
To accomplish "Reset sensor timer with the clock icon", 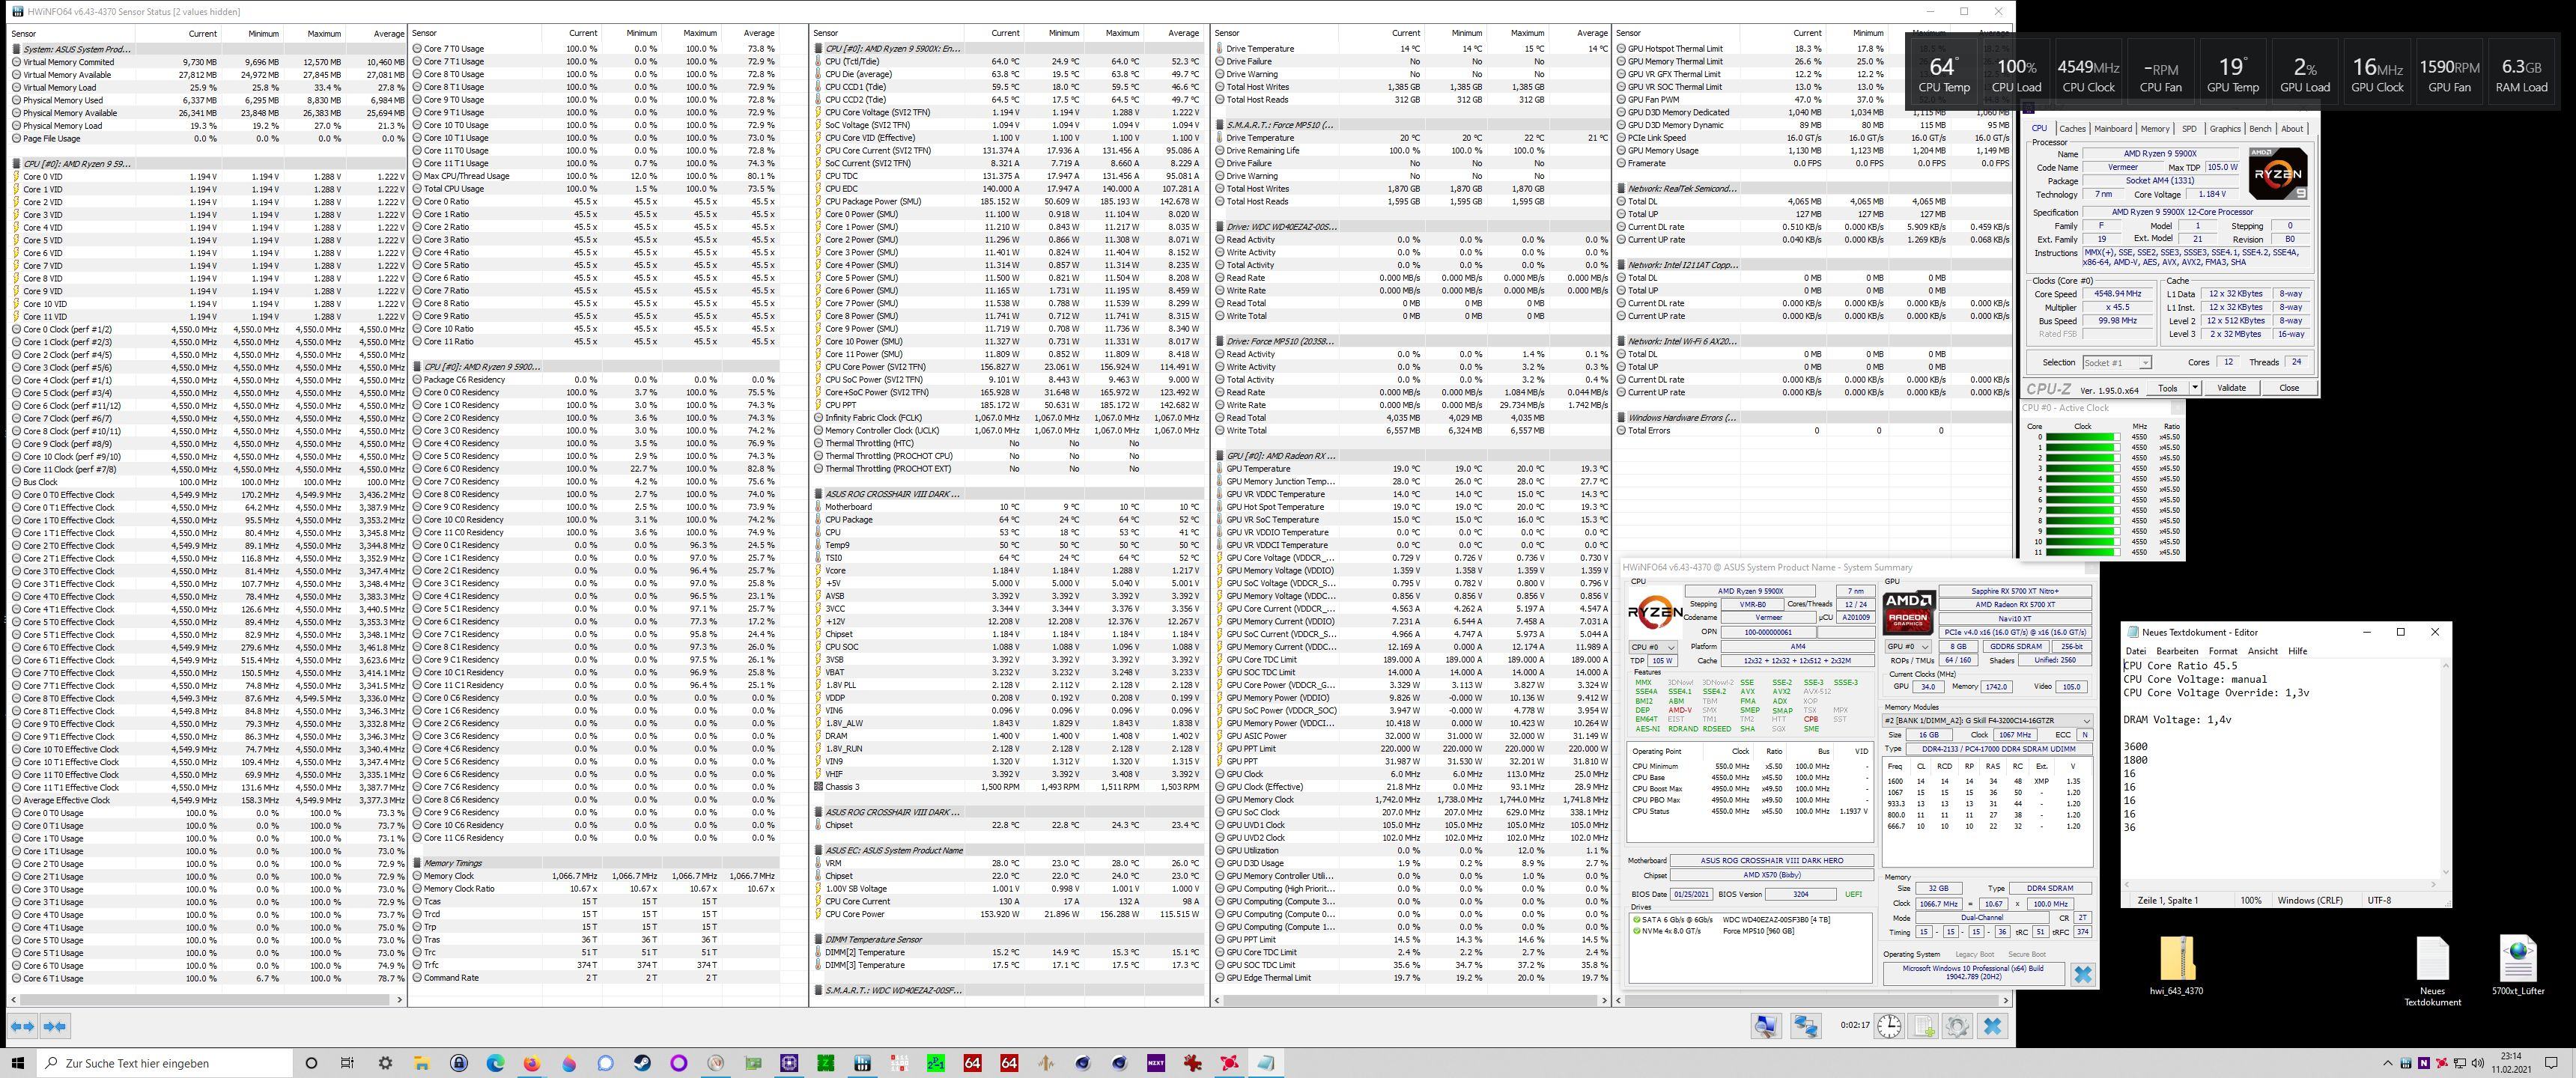I will 1889,1026.
